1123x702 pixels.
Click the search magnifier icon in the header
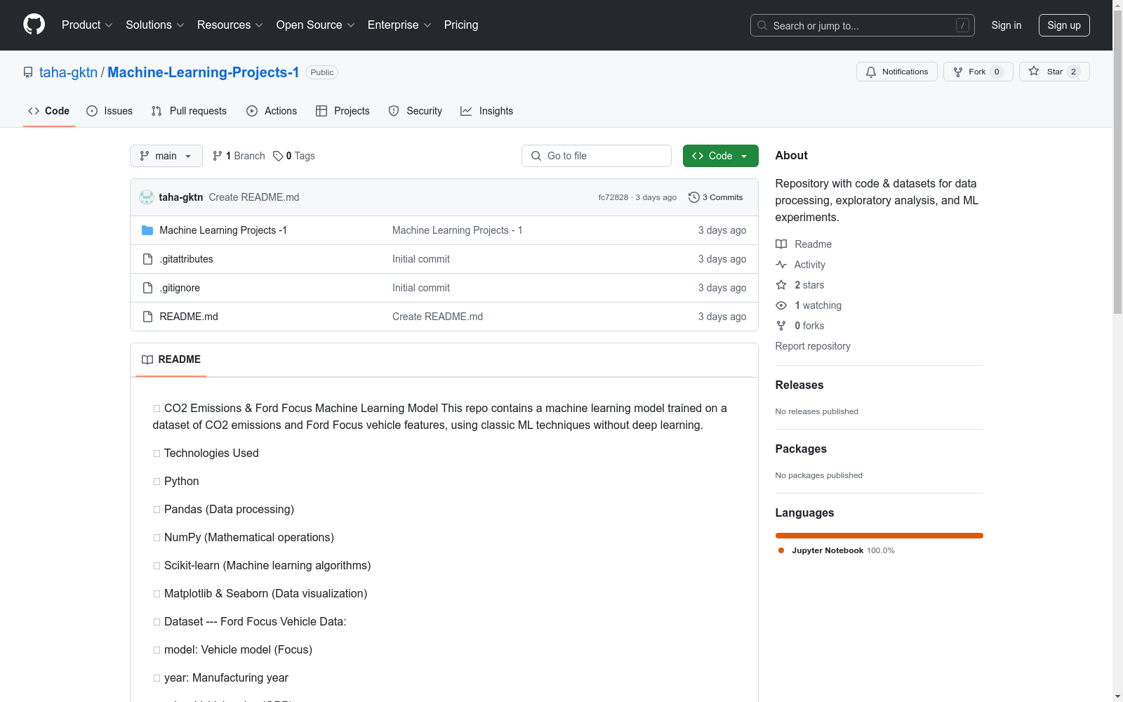click(x=762, y=25)
